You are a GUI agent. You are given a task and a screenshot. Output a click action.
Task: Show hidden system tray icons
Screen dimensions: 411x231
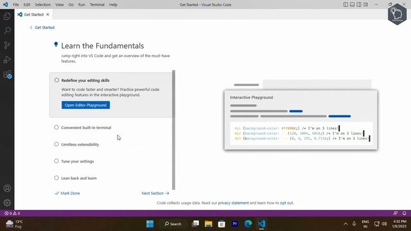coord(345,224)
